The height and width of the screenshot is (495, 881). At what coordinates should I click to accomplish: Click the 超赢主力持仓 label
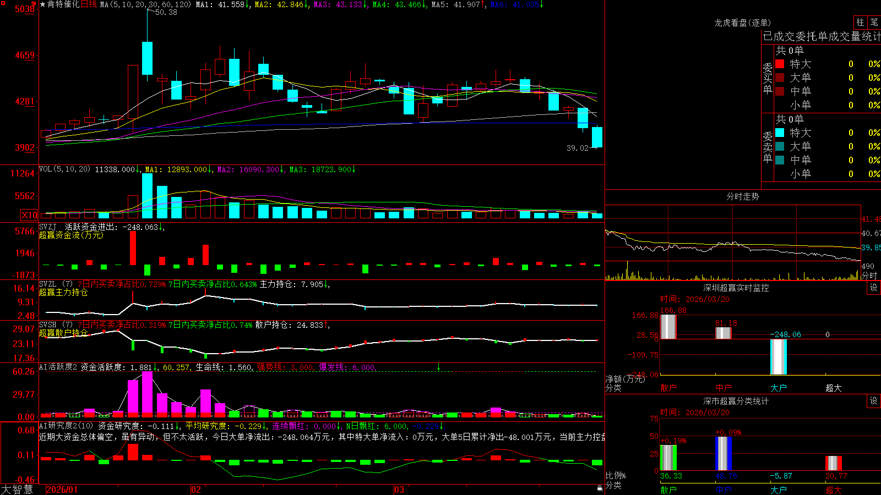[x=63, y=292]
